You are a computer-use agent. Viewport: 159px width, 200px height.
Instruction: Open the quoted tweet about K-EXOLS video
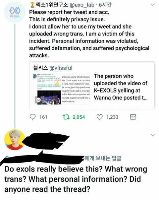(x=92, y=85)
